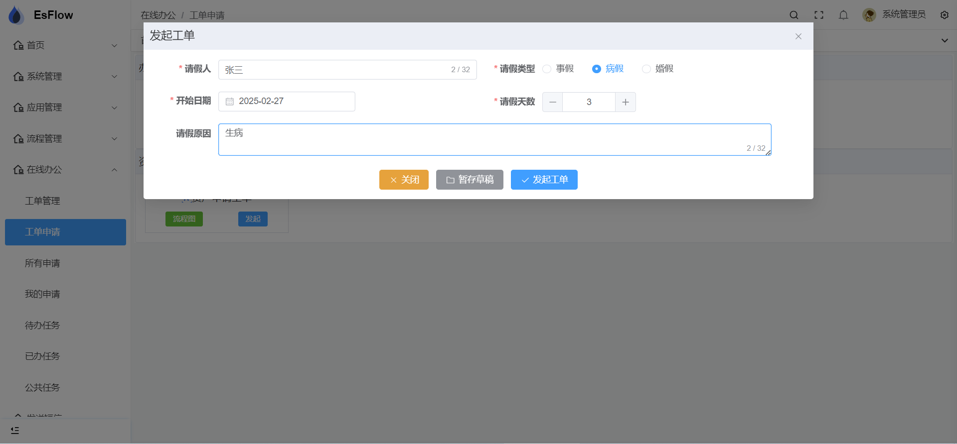This screenshot has width=957, height=444.
Task: Open 在线办公 sidebar section
Action: 65,170
